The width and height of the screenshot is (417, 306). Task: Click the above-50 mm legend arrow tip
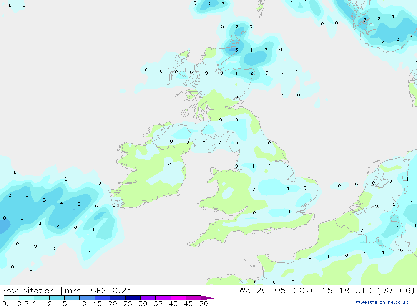(x=208, y=298)
